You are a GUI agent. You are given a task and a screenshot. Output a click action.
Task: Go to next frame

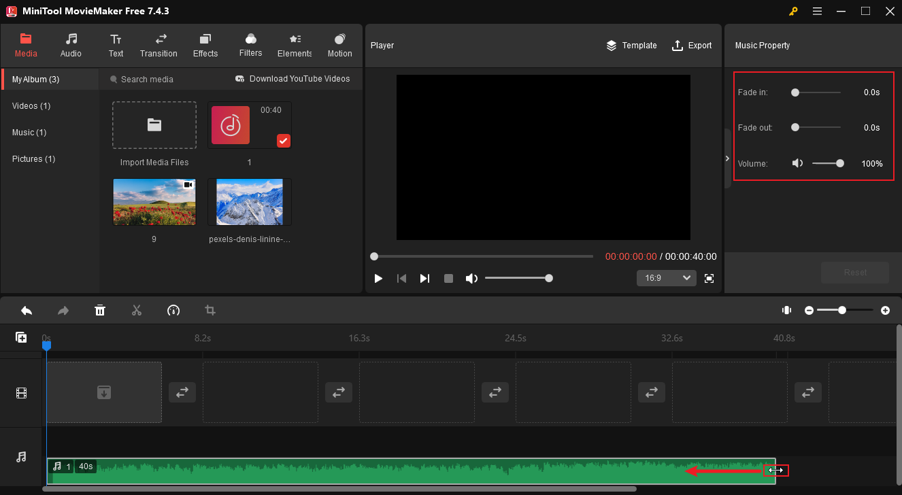coord(424,278)
